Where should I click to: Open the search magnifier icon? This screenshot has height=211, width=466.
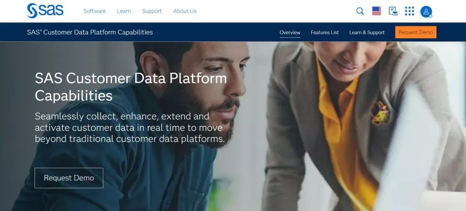tap(360, 11)
